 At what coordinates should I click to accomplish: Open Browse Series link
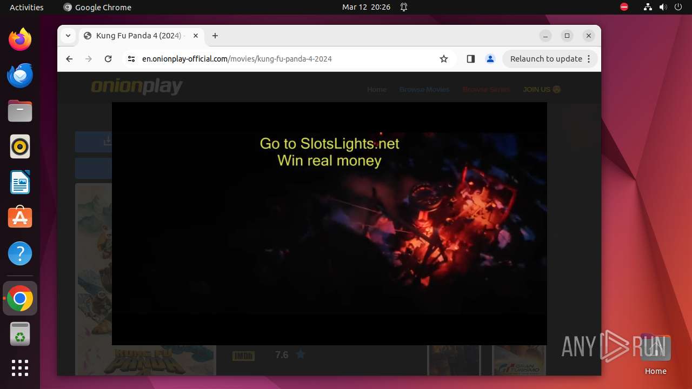[486, 89]
